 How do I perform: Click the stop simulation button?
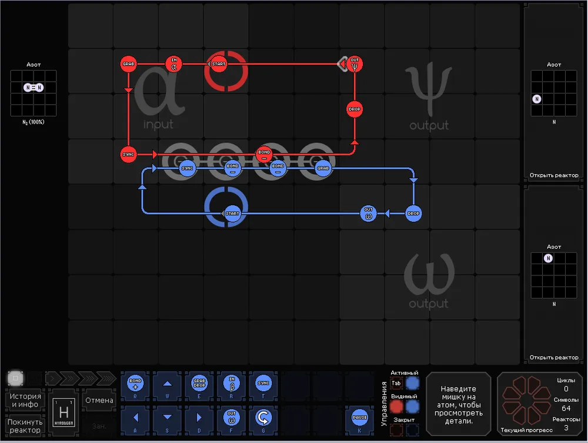(x=15, y=378)
